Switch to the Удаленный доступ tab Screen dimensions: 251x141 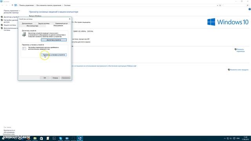62,23
